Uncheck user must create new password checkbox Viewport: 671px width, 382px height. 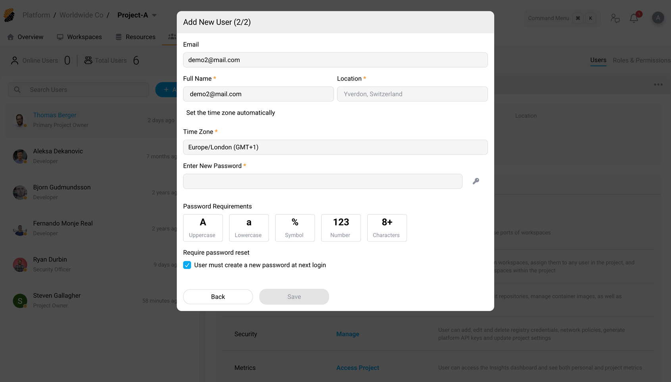[187, 265]
